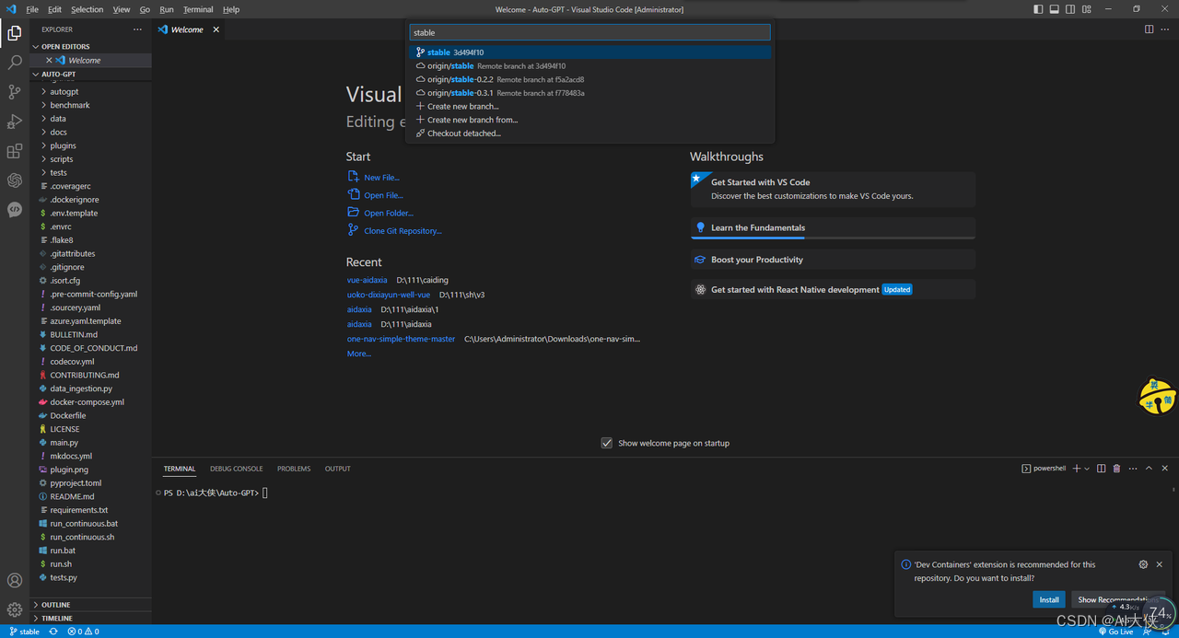Open the launch profile dropdown arrow

[x=1087, y=469]
